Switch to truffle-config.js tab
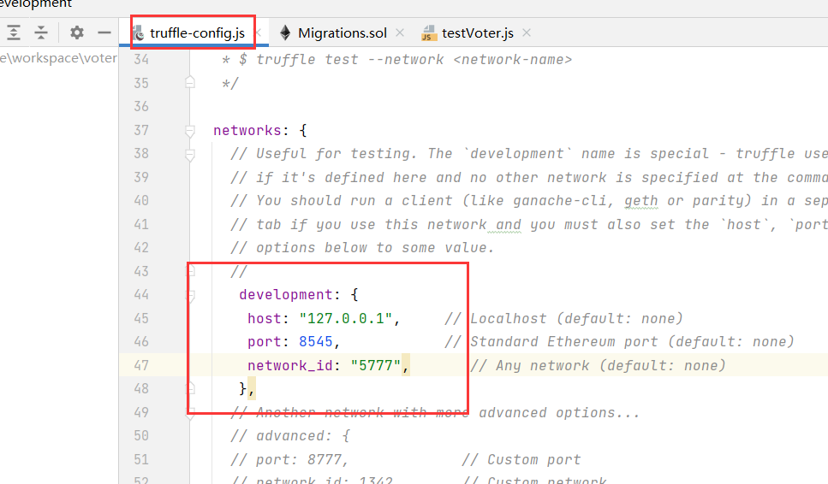 pos(196,32)
